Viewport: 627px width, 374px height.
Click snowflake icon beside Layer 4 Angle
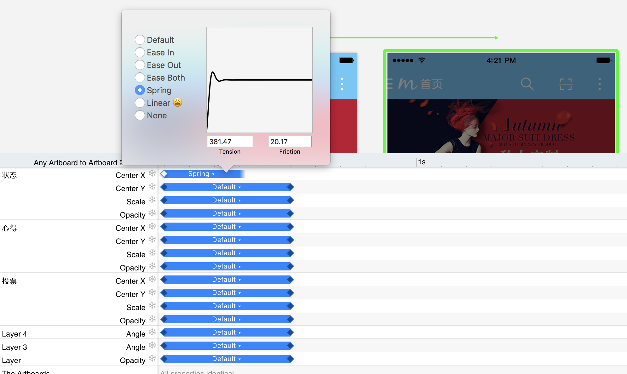click(x=152, y=332)
